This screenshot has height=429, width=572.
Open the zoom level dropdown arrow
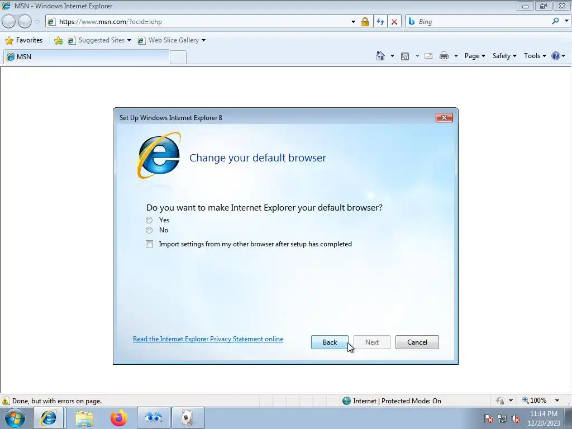[x=557, y=401]
